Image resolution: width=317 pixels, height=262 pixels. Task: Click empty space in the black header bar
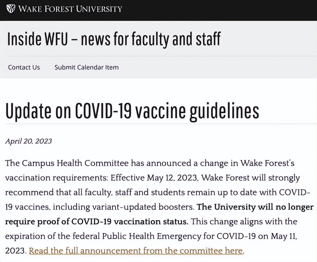(218, 10)
